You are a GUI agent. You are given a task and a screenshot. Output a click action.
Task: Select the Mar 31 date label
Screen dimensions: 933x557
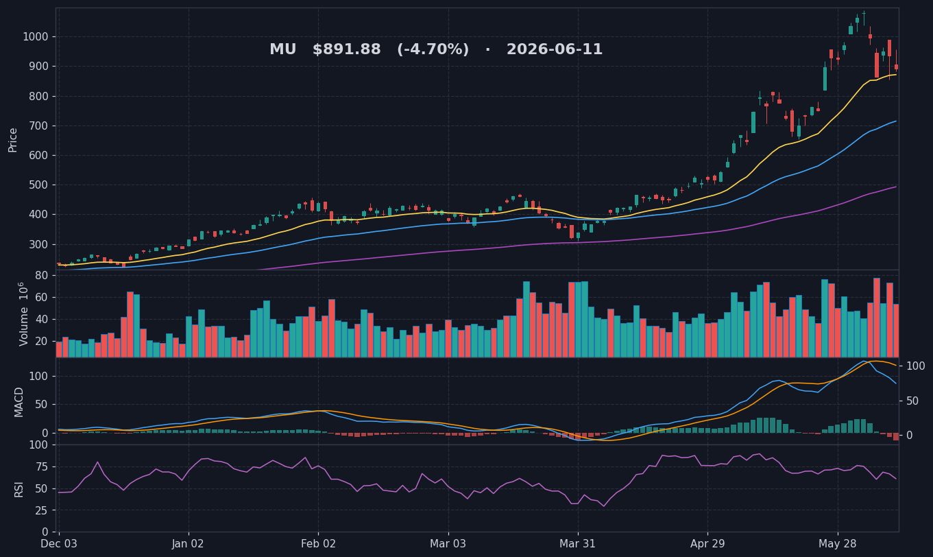point(578,544)
